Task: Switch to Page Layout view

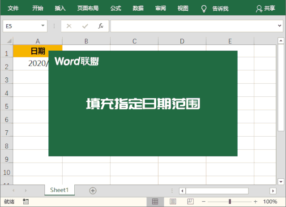Action: [173, 202]
